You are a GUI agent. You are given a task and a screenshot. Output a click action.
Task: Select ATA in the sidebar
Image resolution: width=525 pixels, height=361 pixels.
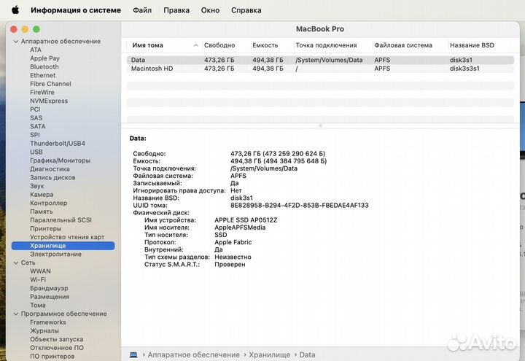click(36, 50)
